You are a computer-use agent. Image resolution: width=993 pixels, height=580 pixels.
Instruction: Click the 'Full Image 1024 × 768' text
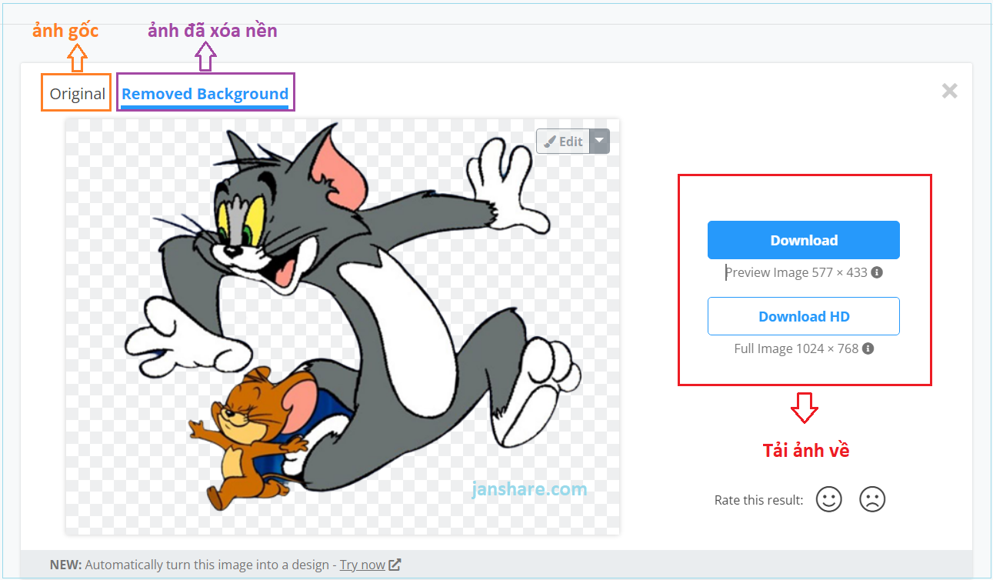click(796, 348)
